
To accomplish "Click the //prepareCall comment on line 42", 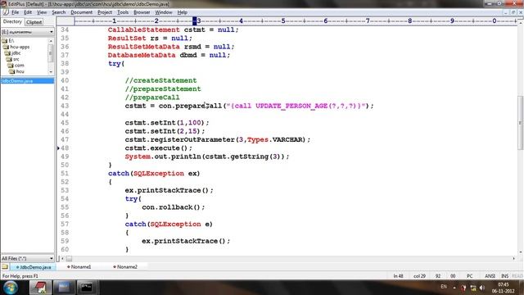I will (152, 98).
